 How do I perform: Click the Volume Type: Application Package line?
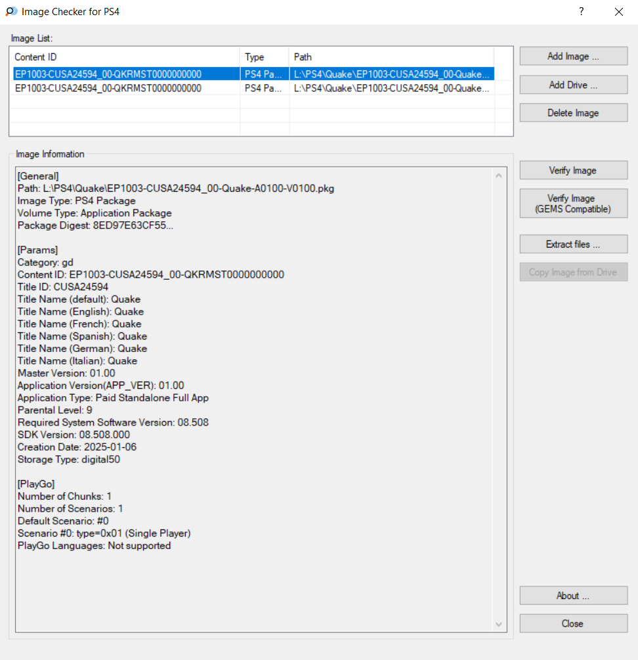point(95,213)
